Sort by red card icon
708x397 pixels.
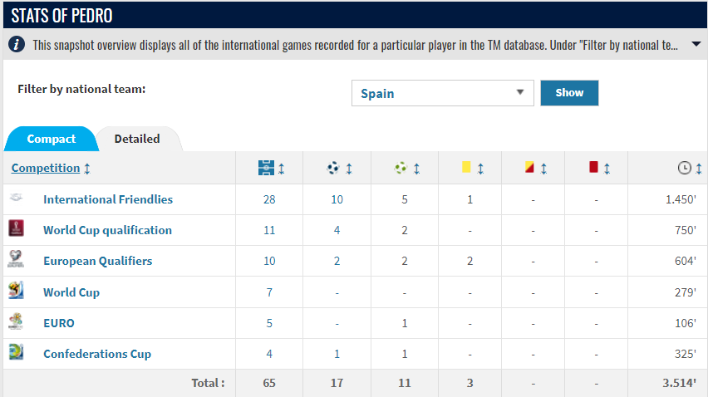593,169
